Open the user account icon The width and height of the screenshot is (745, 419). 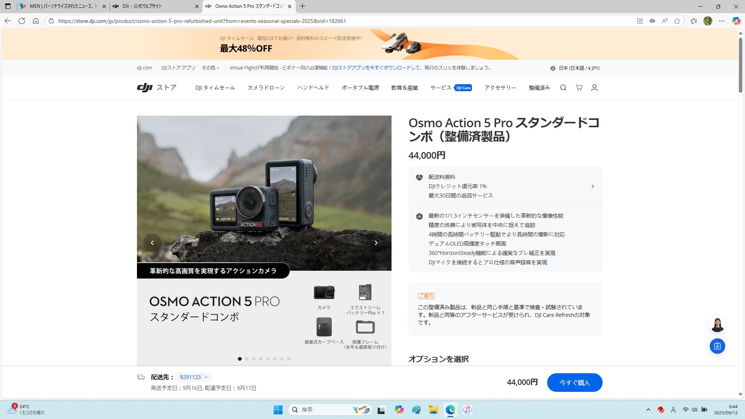point(594,88)
